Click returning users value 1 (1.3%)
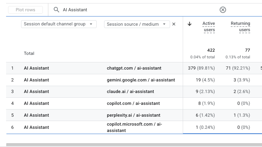 [242, 115]
